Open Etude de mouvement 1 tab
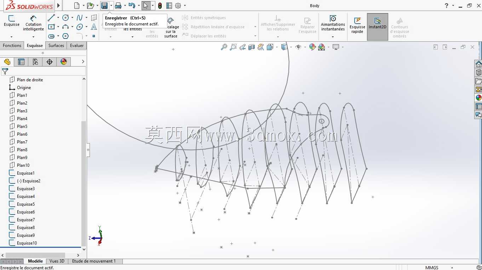Image resolution: width=482 pixels, height=270 pixels. pyautogui.click(x=94, y=261)
